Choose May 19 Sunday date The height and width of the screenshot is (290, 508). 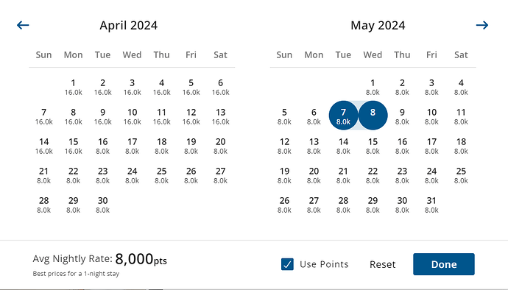point(284,175)
